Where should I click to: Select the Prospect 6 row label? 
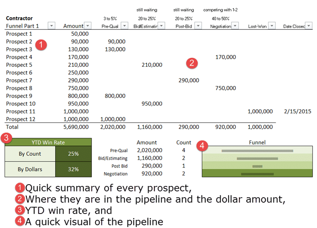19,73
